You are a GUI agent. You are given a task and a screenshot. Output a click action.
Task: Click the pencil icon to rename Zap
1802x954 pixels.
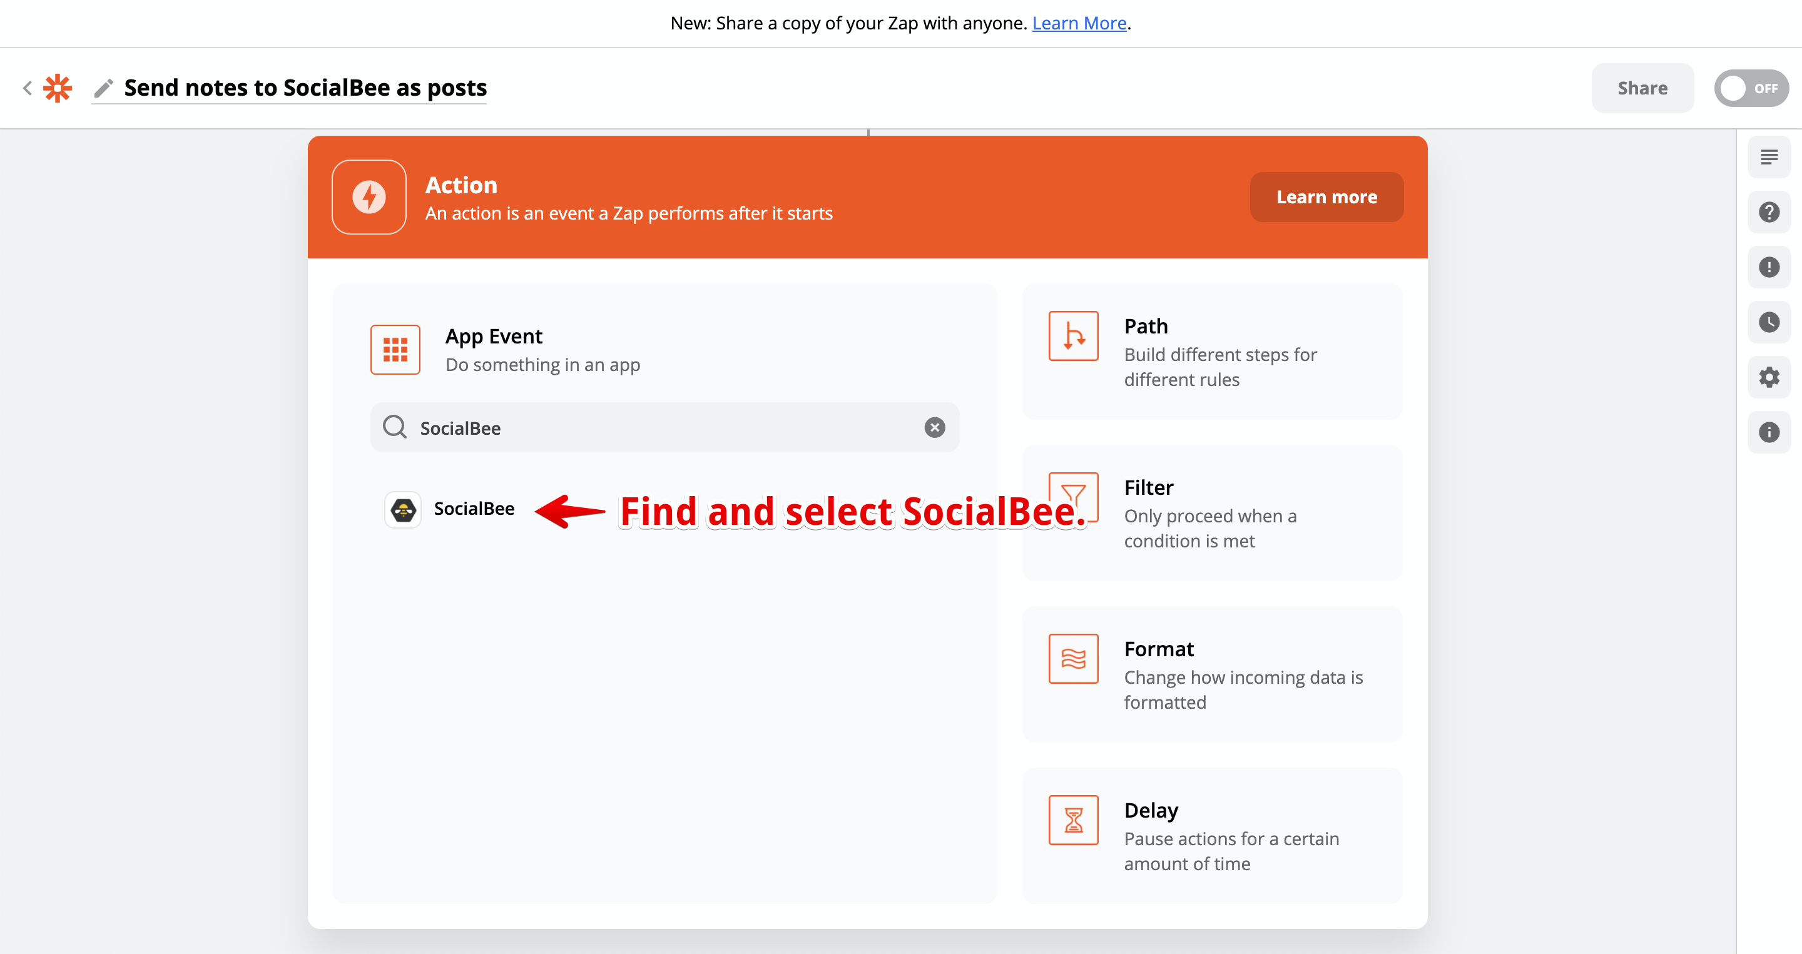pyautogui.click(x=103, y=88)
